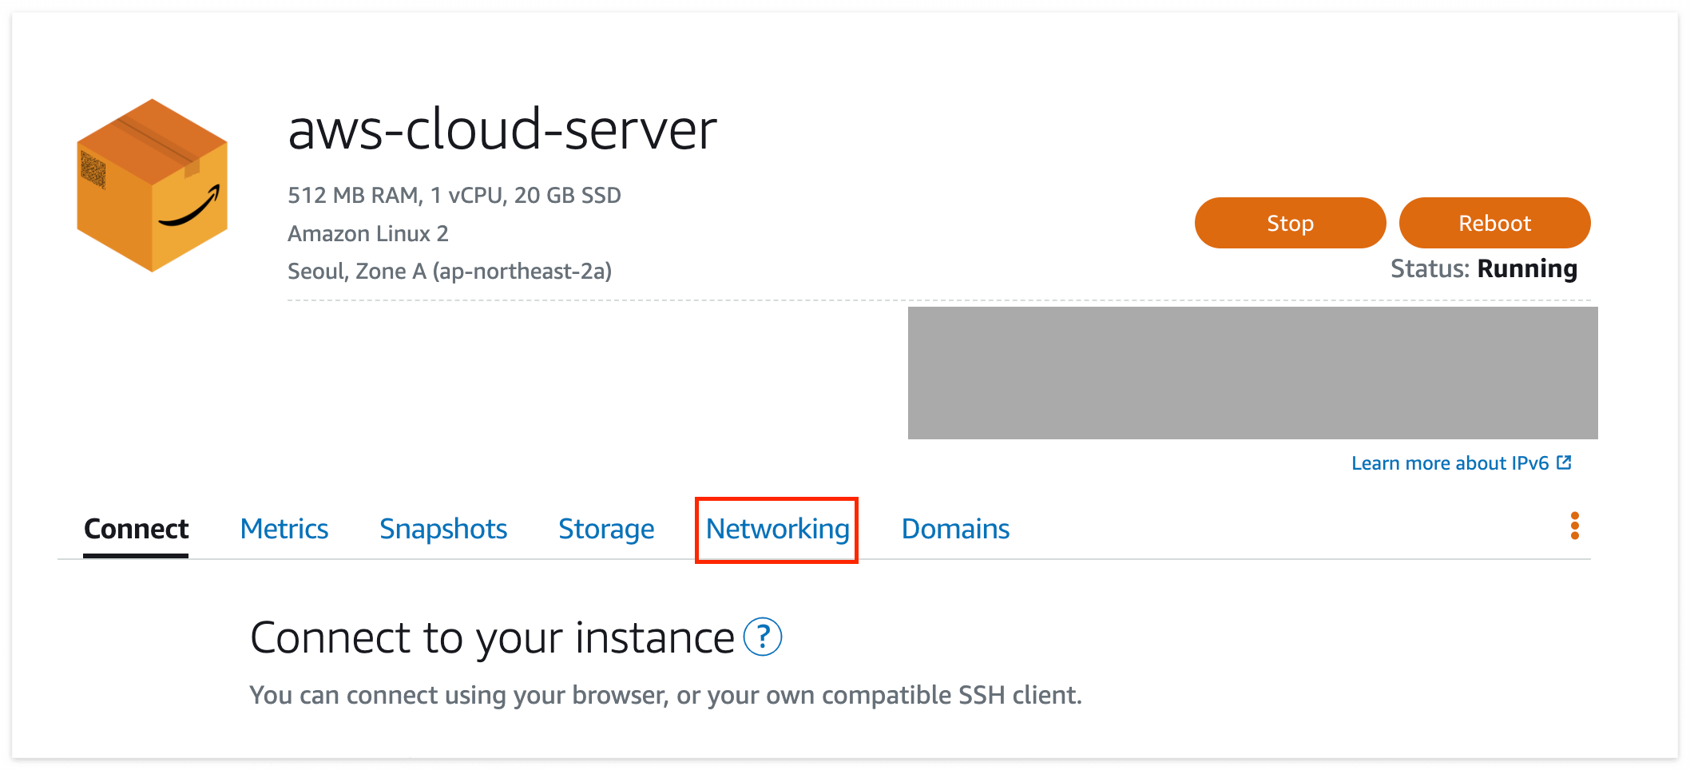1690x770 pixels.
Task: Click the aws-cloud-server instance name
Action: coord(502,129)
